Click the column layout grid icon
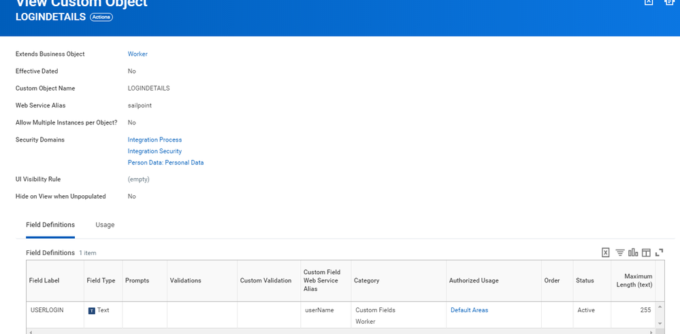This screenshot has width=680, height=334. 646,252
